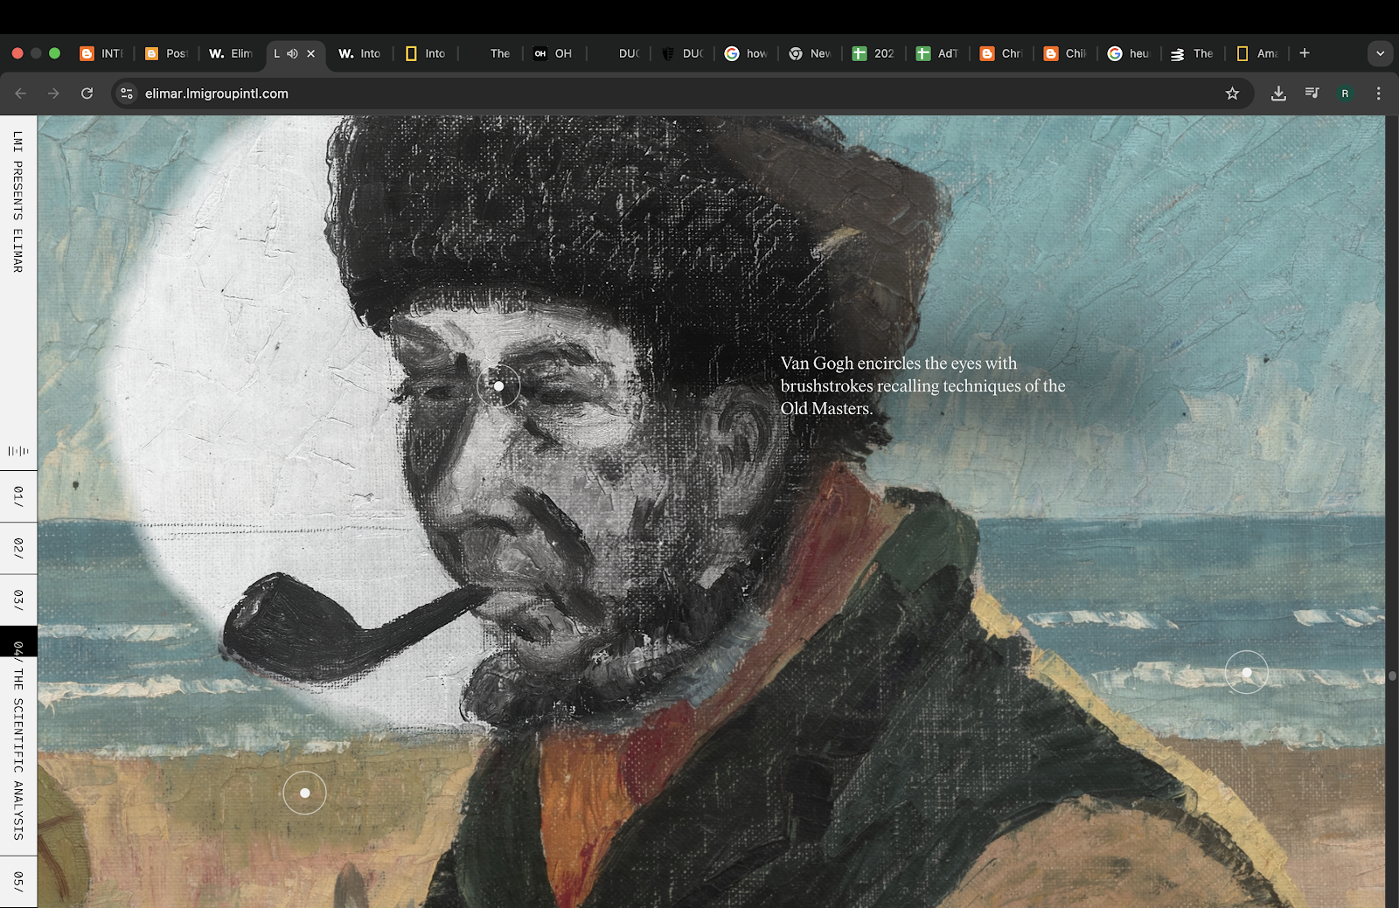Open the Chrome three-dot menu

point(1379,94)
